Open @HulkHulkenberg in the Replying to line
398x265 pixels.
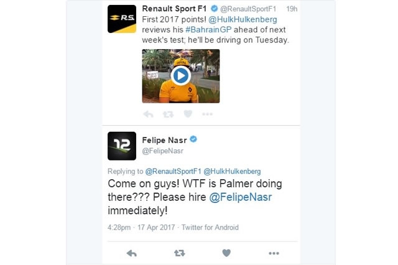[x=232, y=171]
